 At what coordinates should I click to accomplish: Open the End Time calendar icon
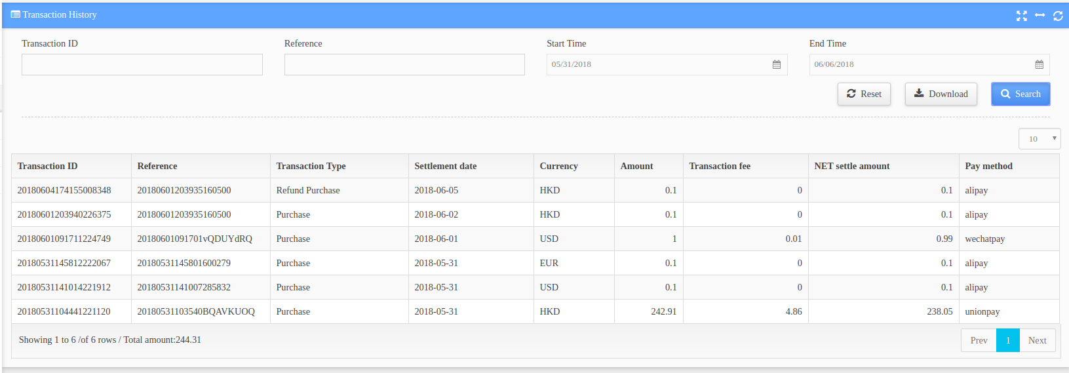tap(1039, 64)
